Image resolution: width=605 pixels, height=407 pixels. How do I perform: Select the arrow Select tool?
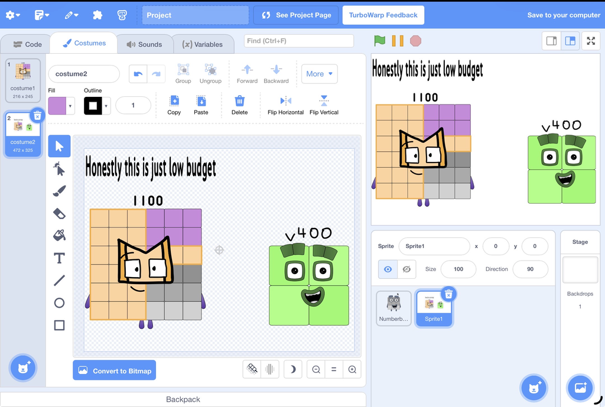tap(59, 146)
